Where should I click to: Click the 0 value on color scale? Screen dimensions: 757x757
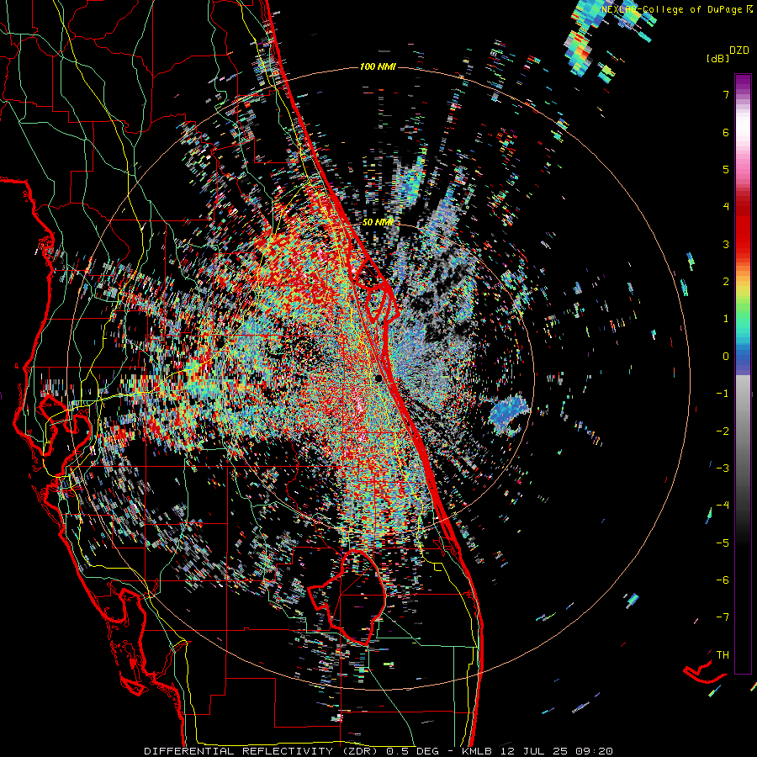coord(726,357)
